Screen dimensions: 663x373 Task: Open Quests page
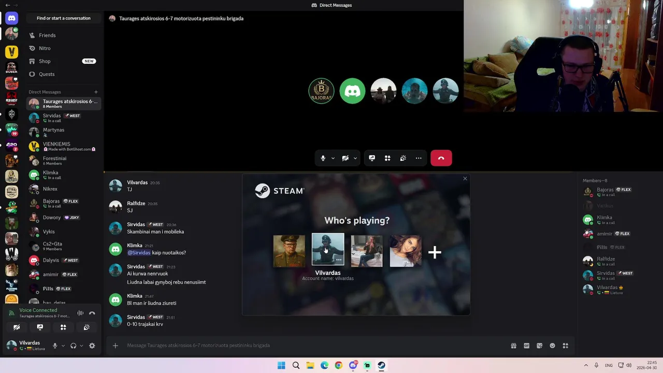pyautogui.click(x=63, y=74)
